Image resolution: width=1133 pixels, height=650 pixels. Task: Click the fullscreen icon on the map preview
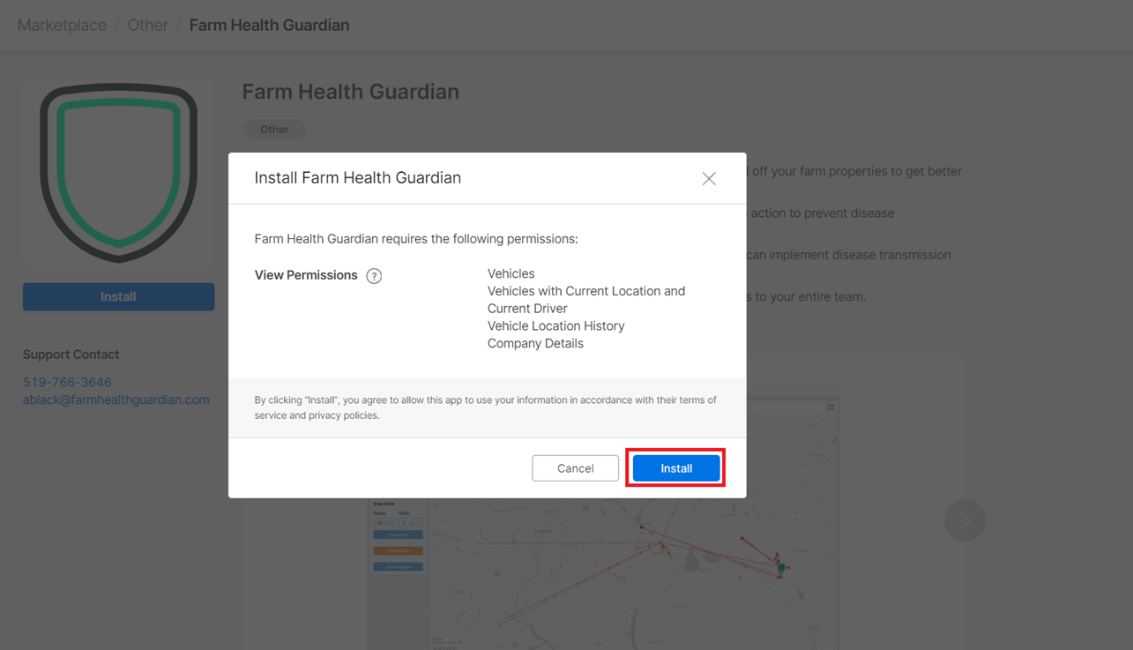pos(831,407)
